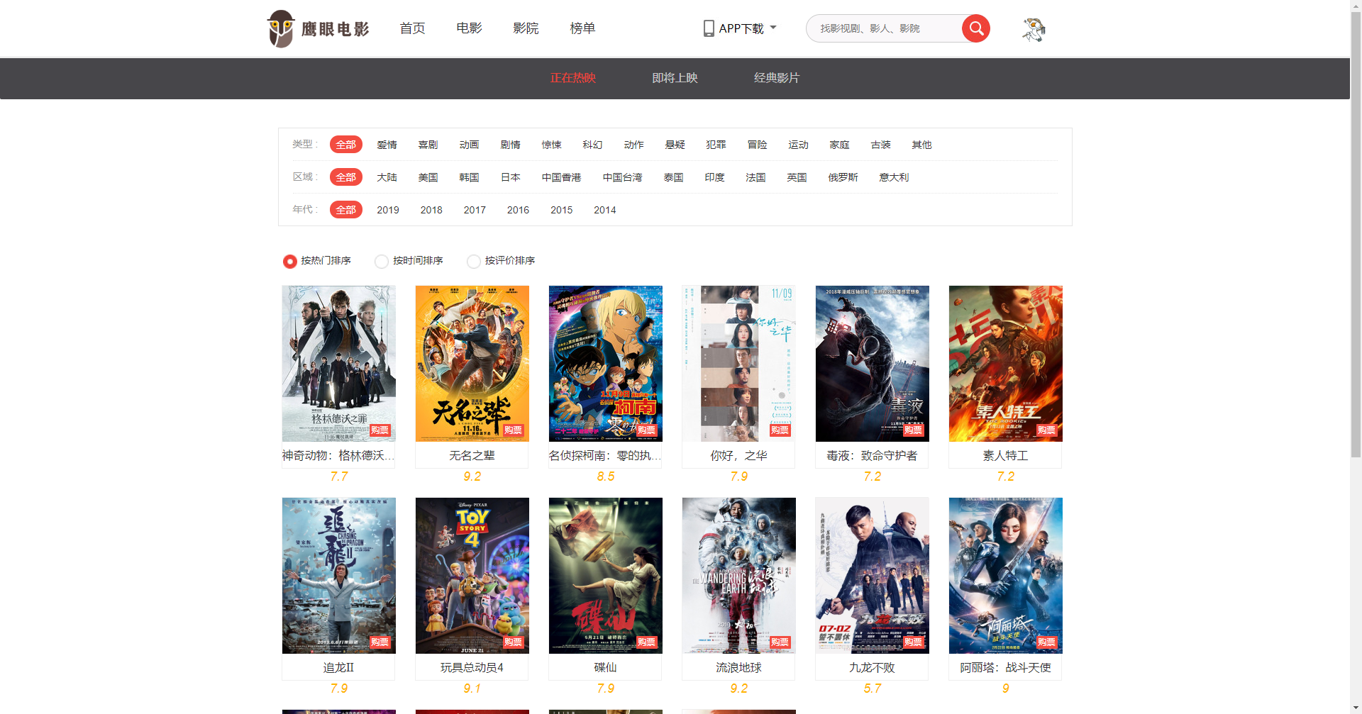
Task: Filter region by 意大利
Action: point(894,177)
